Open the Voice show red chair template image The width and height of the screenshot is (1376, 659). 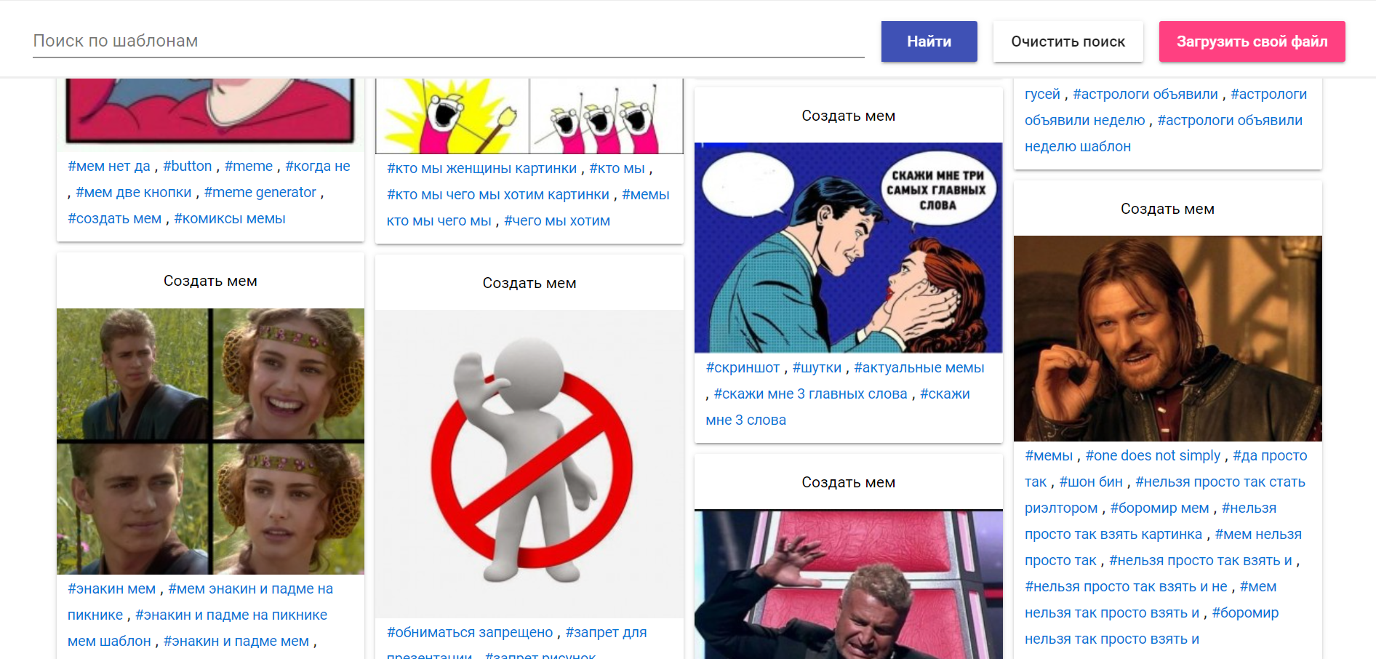[848, 584]
